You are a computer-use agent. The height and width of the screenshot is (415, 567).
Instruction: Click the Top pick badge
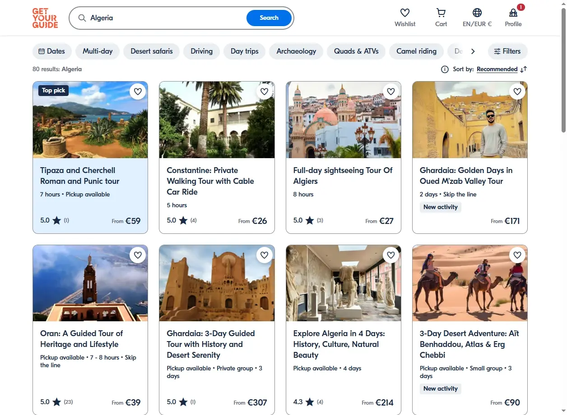pos(53,91)
